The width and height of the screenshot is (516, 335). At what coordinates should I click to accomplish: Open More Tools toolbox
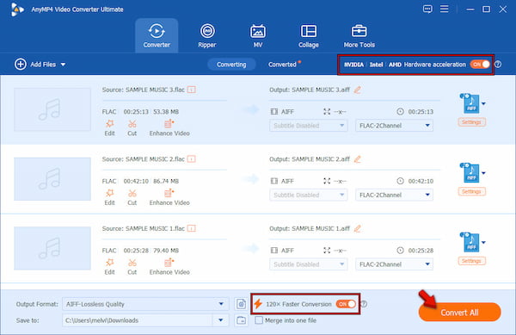click(359, 36)
